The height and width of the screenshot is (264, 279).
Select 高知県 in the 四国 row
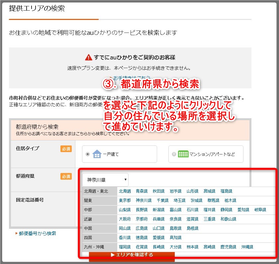click(x=175, y=237)
